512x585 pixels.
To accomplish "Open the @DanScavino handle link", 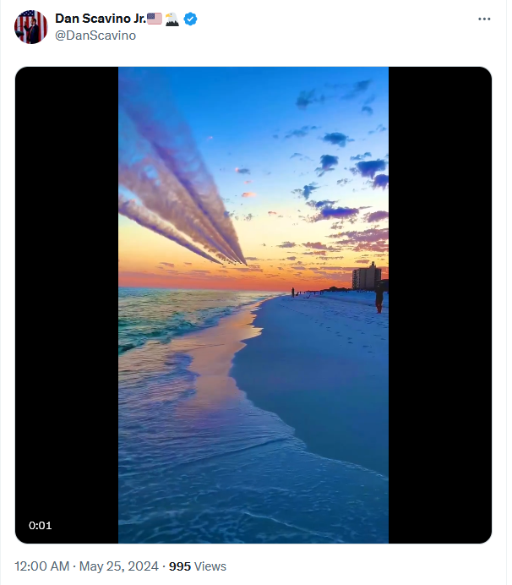I will pyautogui.click(x=95, y=36).
